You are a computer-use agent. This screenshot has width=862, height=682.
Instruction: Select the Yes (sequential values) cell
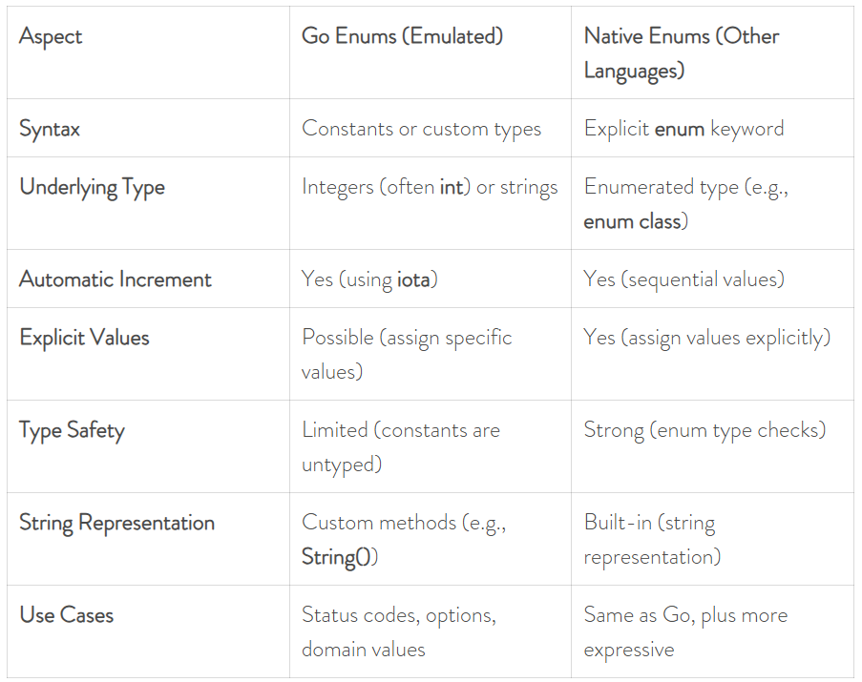click(712, 279)
